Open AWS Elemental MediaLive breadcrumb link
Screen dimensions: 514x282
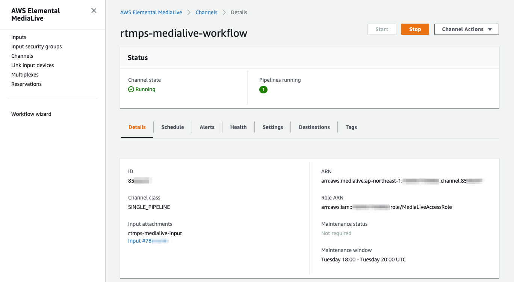151,12
